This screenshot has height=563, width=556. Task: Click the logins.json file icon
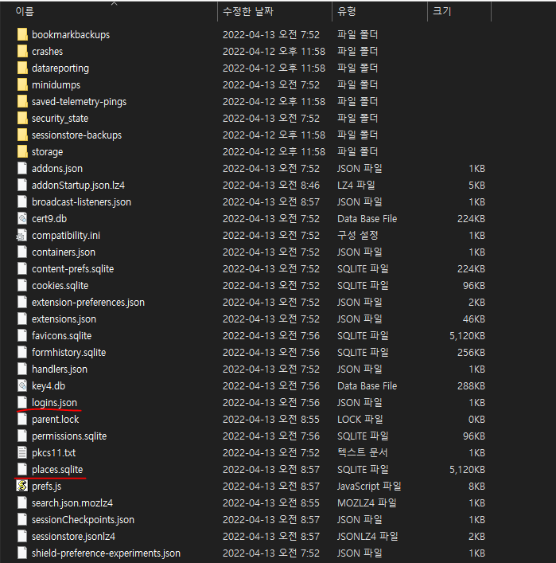tap(22, 402)
